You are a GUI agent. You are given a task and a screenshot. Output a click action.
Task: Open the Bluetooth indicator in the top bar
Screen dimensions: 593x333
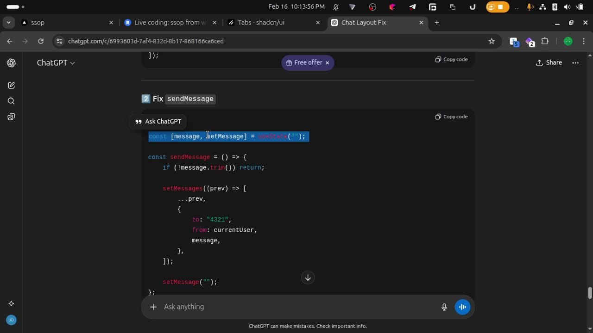pyautogui.click(x=555, y=7)
